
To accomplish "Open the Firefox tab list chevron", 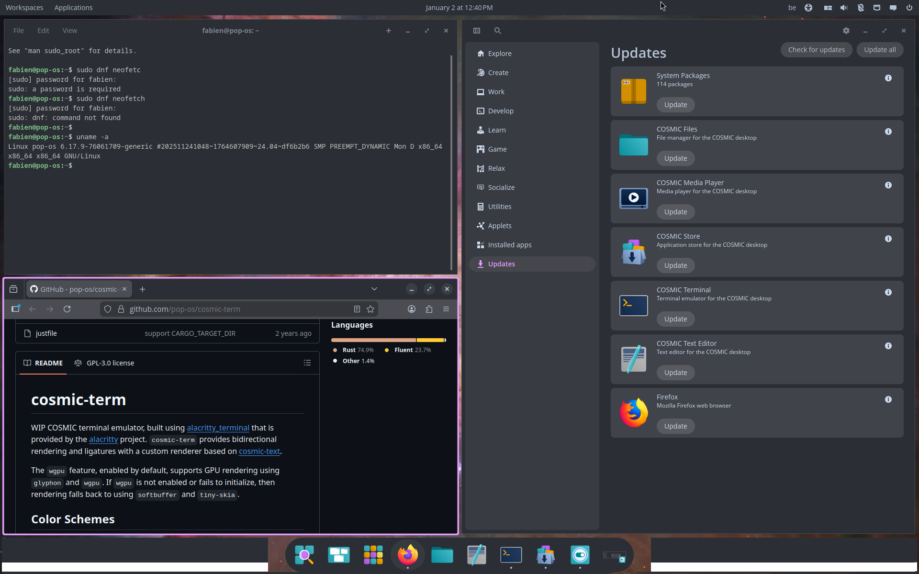I will coord(374,289).
